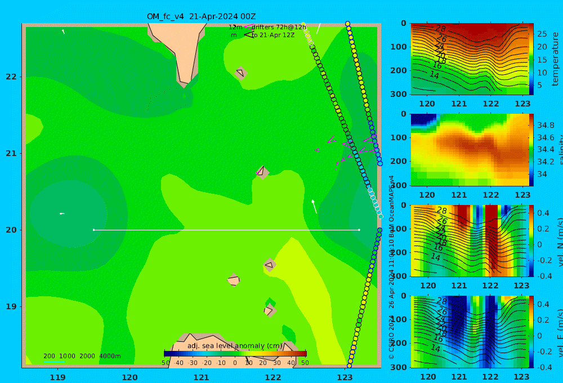Click the '200 1000 2000 4000m' depth legend
The height and width of the screenshot is (383, 563).
click(82, 356)
